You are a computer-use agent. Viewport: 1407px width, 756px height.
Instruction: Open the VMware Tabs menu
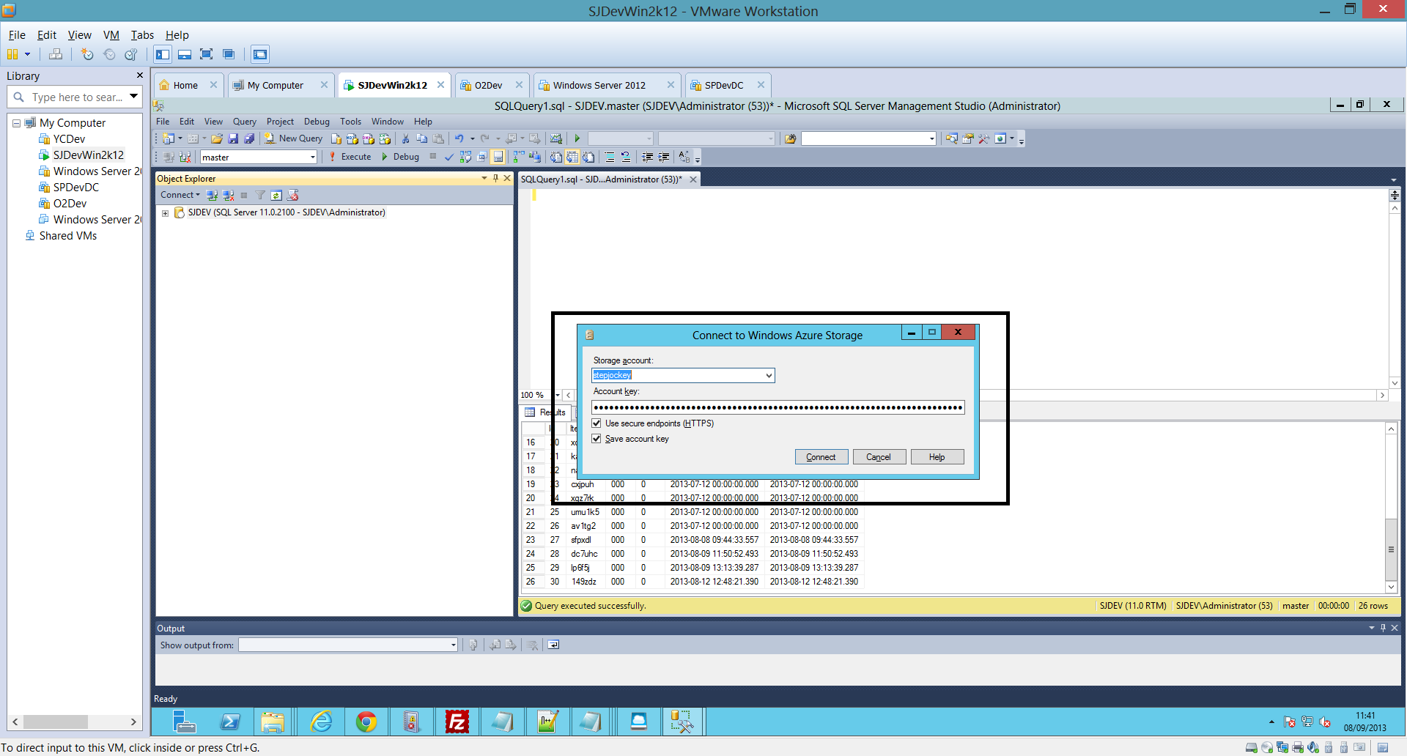142,35
